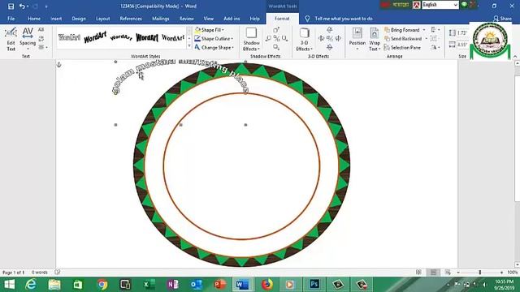Click the 3-D Tilt Up icon
Viewport: 520px width, 292px height.
330,30
